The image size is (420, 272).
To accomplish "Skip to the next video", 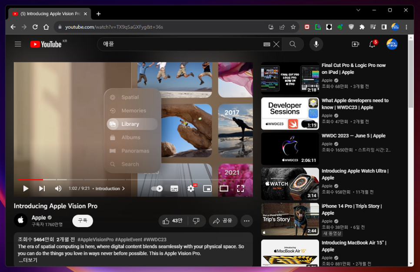I will point(42,188).
